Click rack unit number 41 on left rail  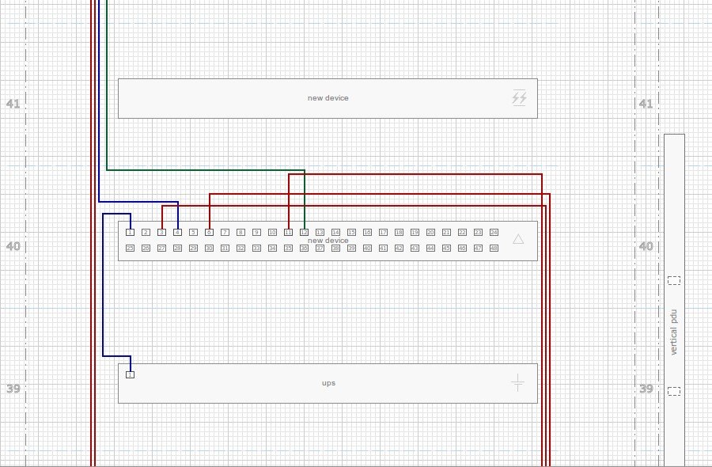point(13,104)
